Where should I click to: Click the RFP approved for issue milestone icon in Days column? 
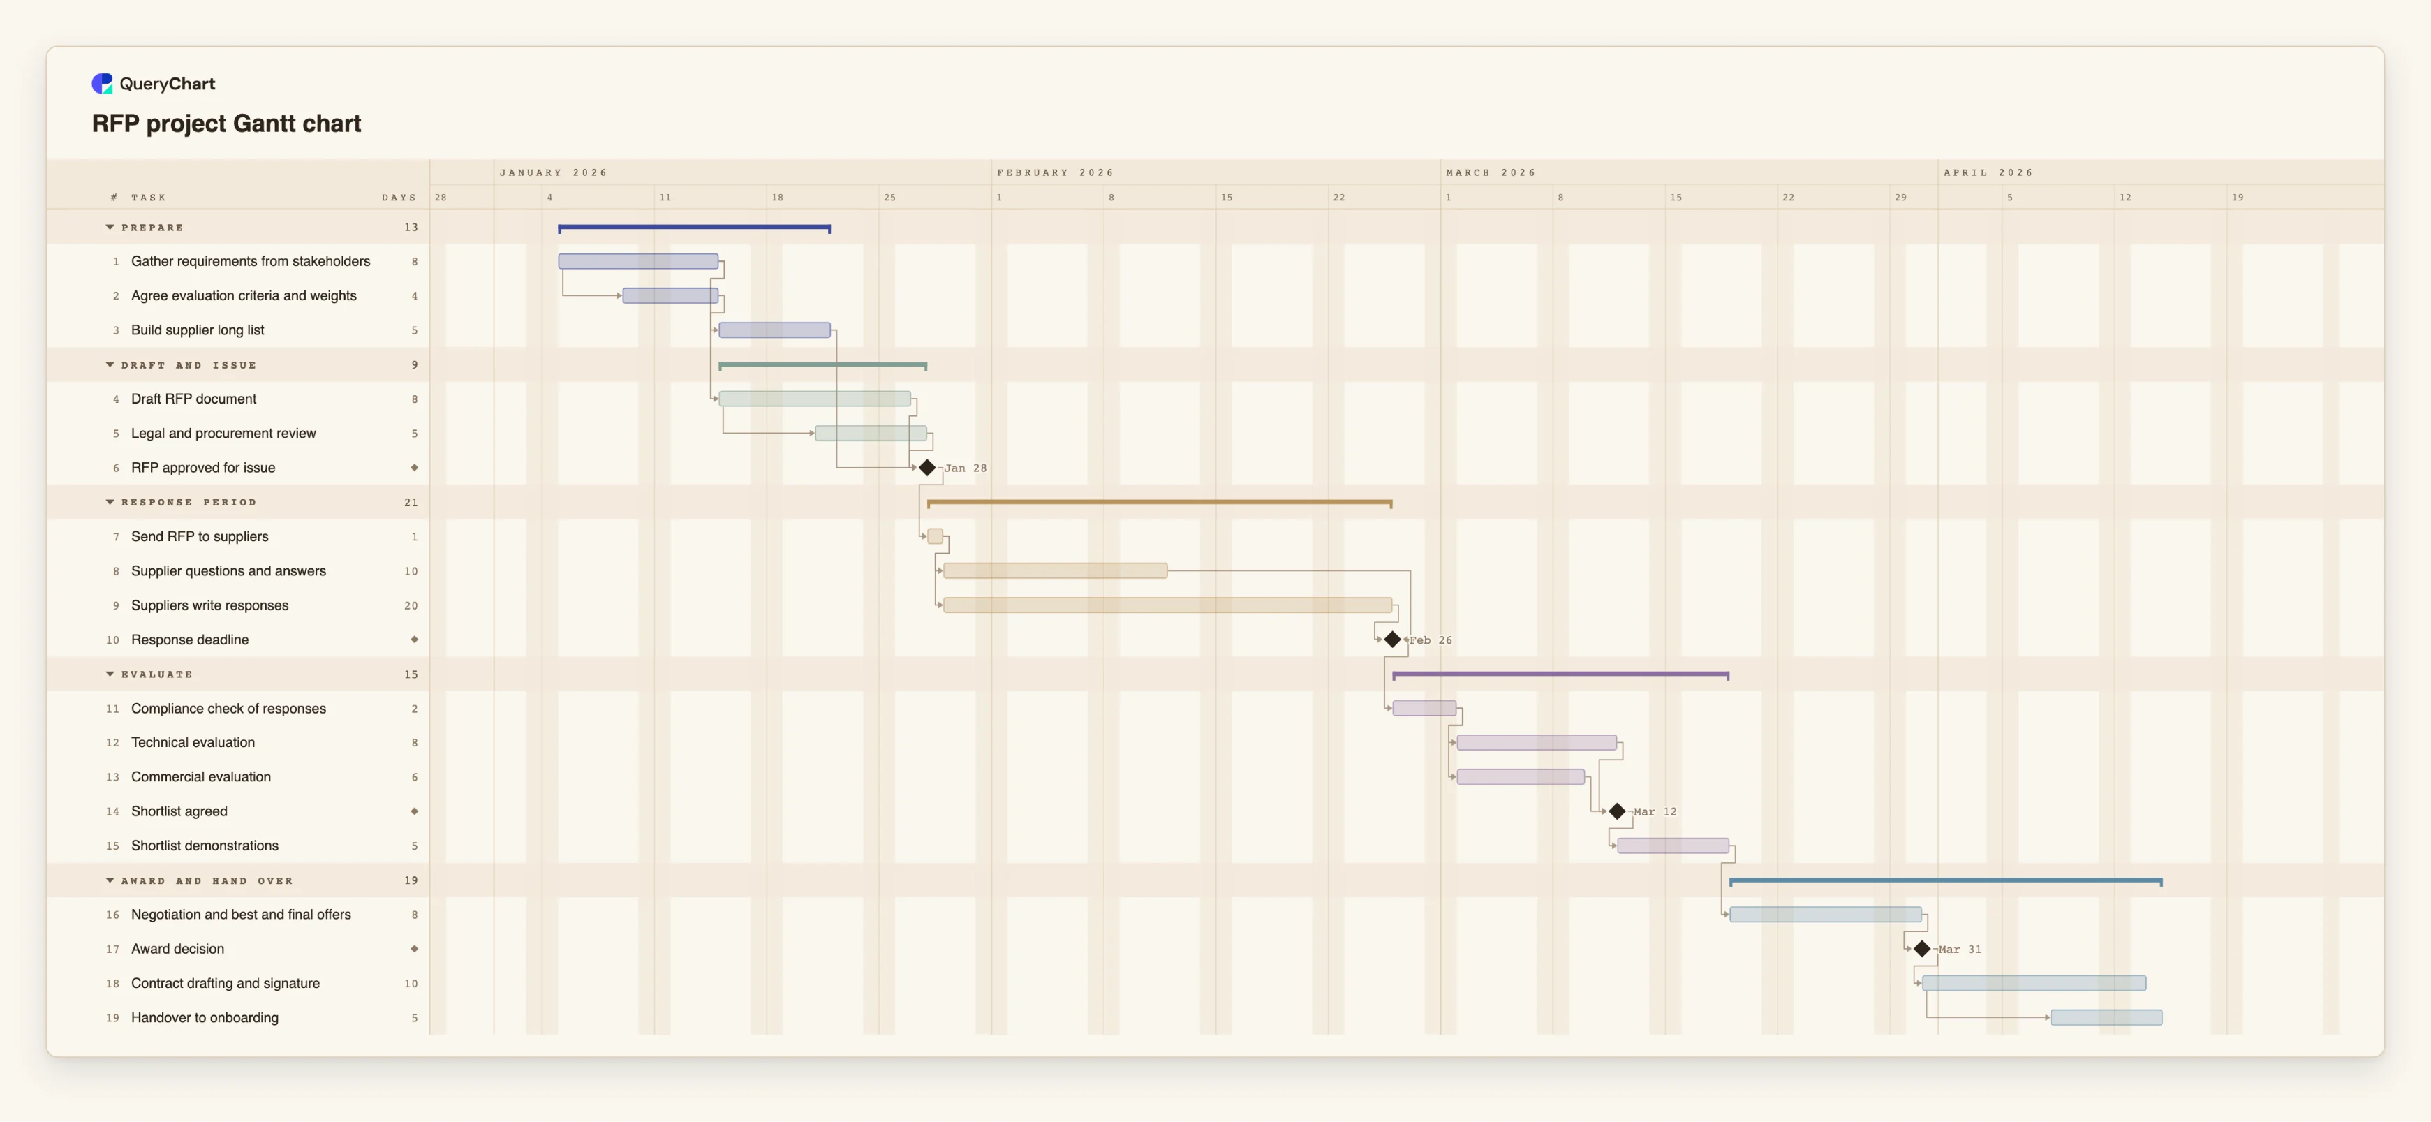coord(414,468)
